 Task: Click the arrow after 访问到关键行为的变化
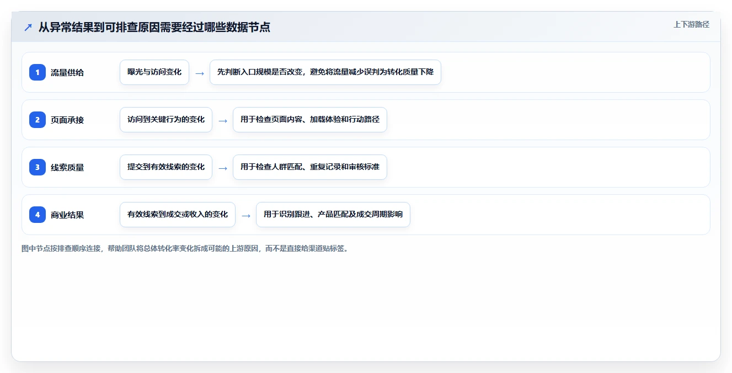coord(223,120)
